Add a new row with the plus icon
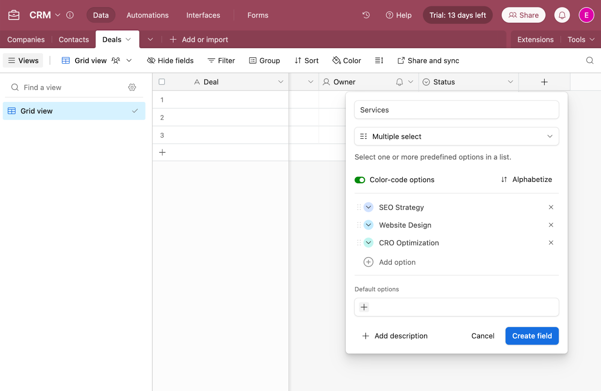Viewport: 601px width, 391px height. point(162,152)
